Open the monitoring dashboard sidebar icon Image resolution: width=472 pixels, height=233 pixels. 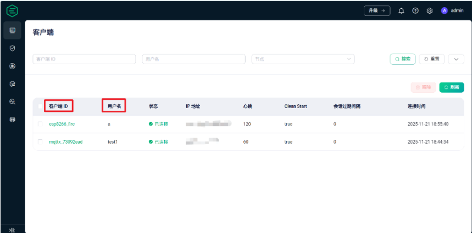(12, 30)
